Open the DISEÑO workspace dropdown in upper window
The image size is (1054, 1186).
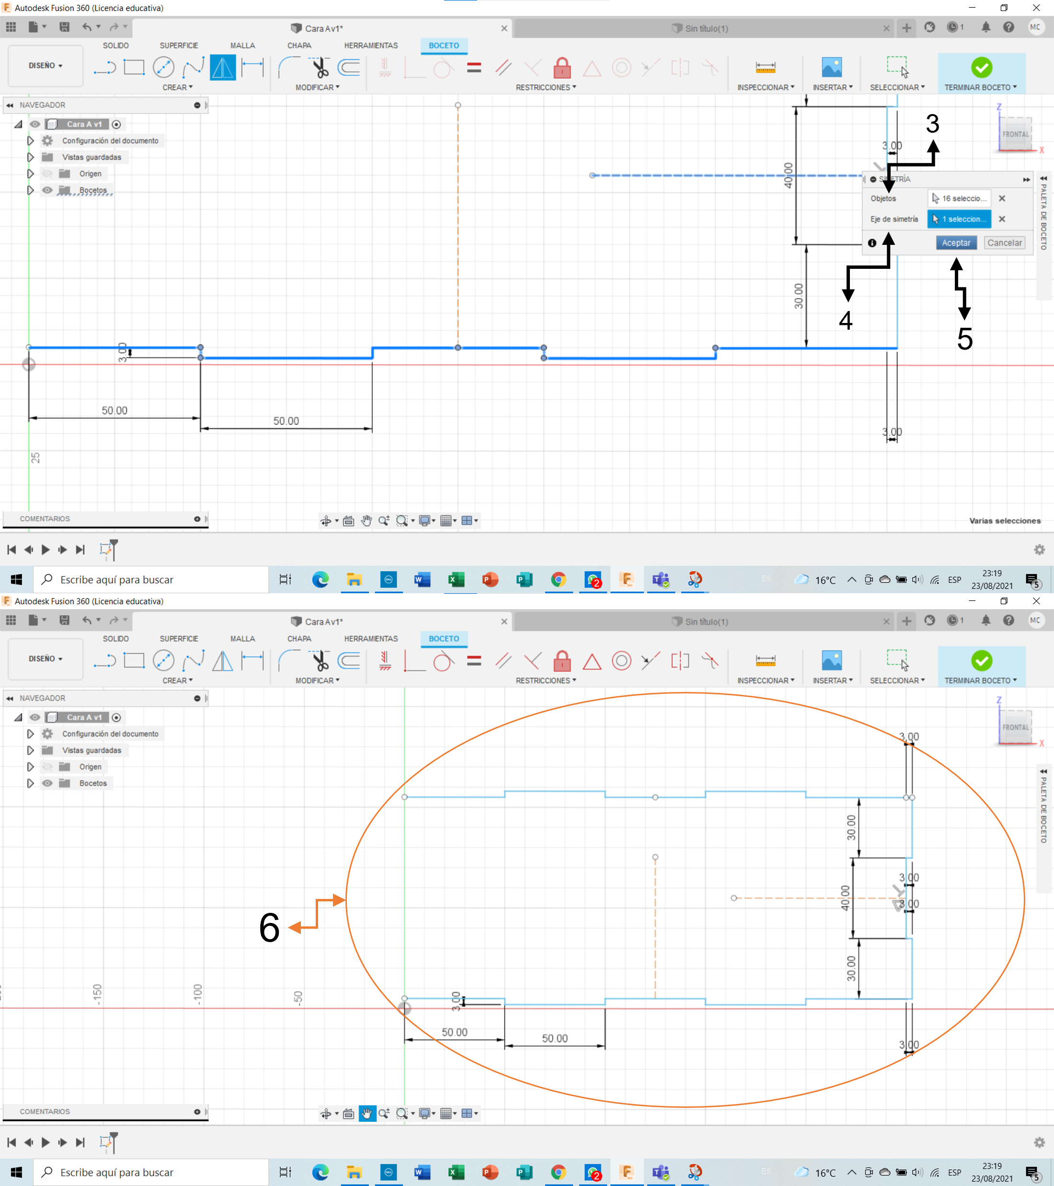point(45,66)
